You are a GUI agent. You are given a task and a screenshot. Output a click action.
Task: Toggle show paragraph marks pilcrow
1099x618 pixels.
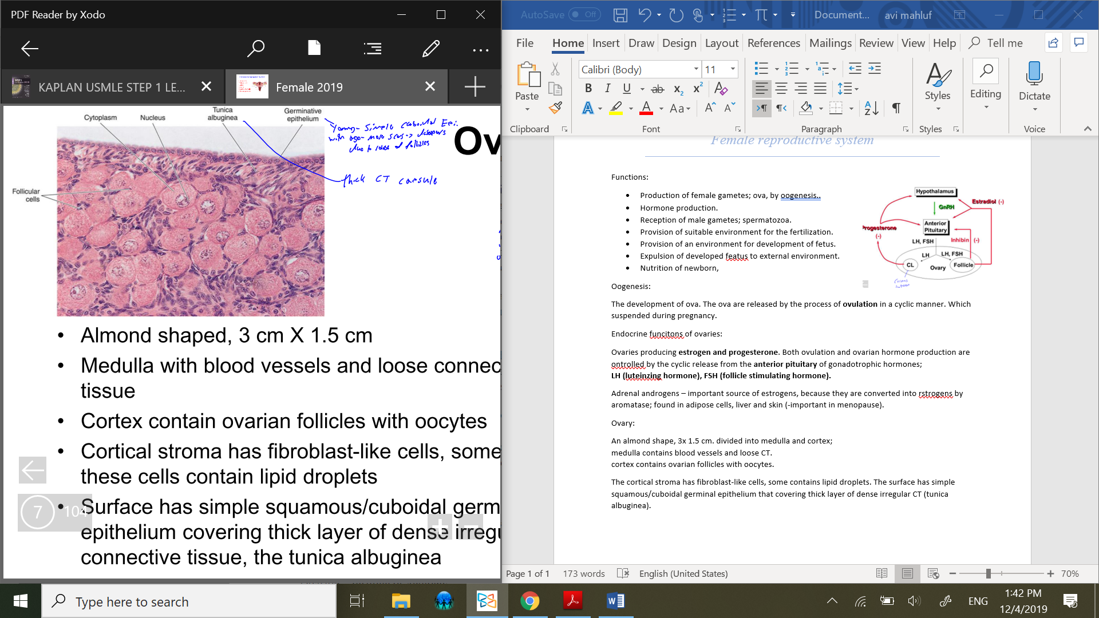896,108
